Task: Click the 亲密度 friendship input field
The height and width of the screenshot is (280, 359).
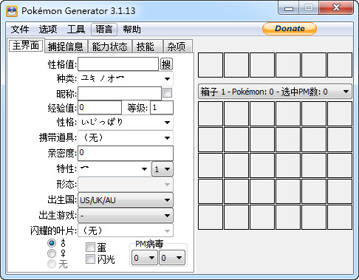Action: tap(126, 153)
